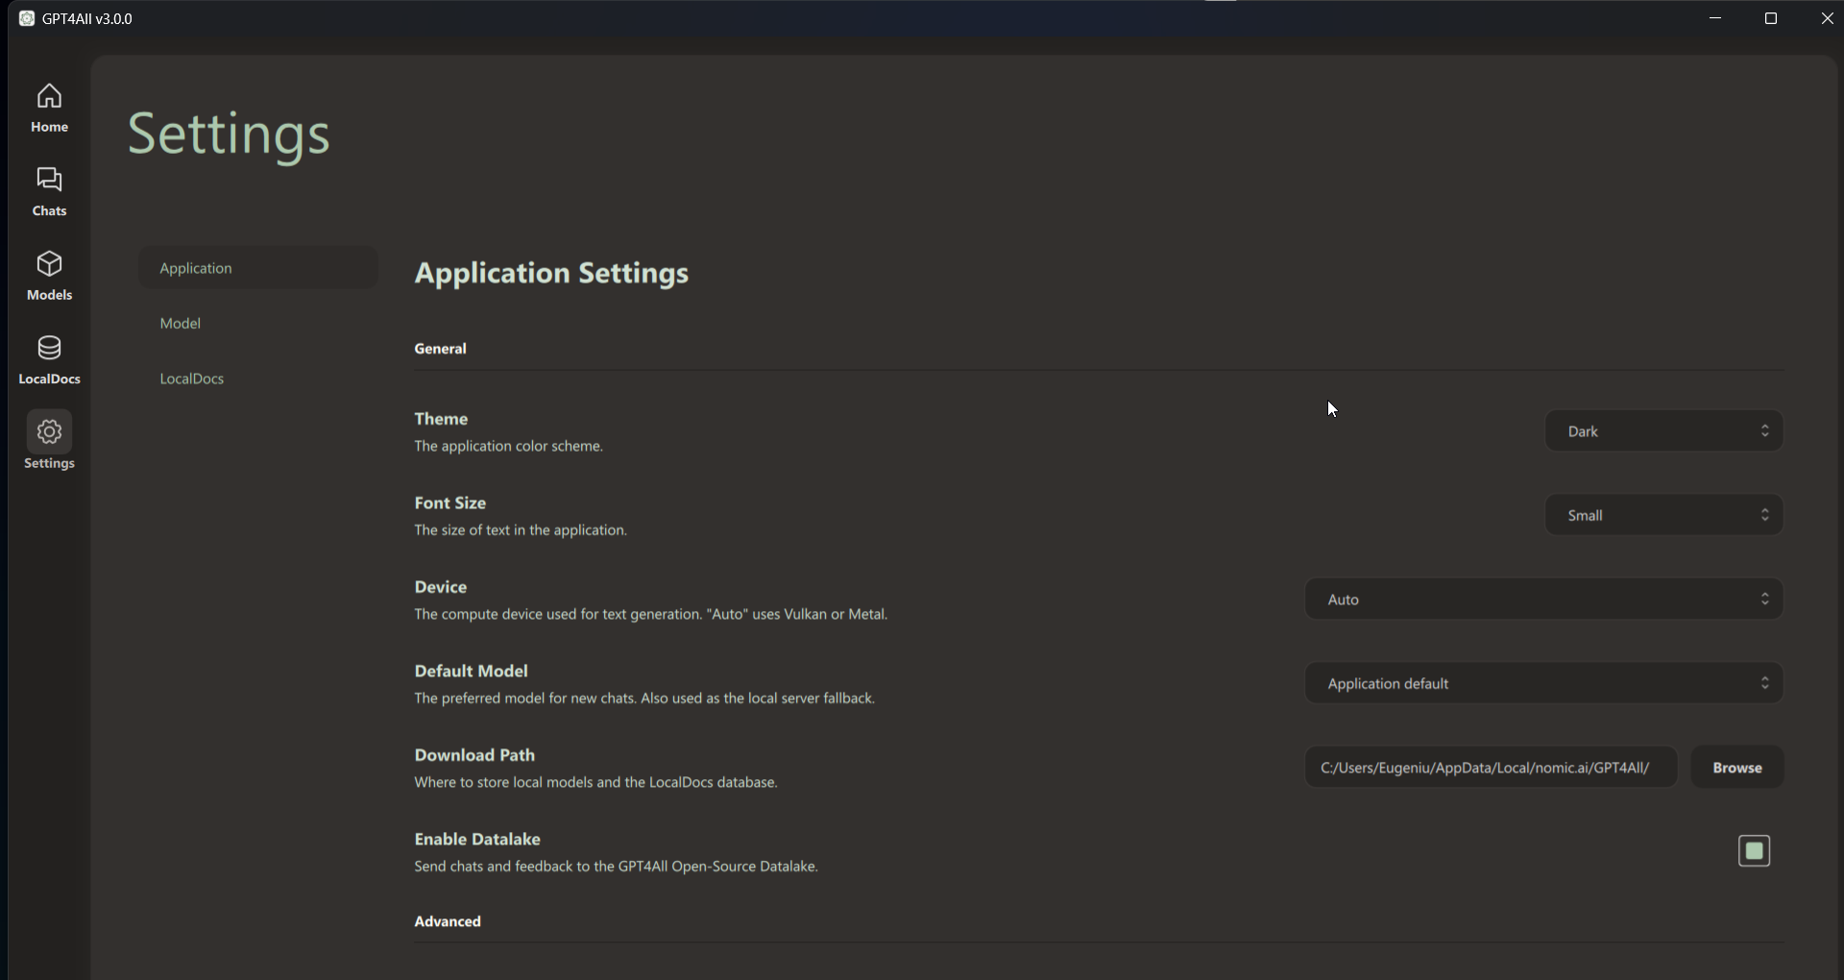This screenshot has width=1844, height=980.
Task: Open the Models page
Action: click(x=49, y=276)
